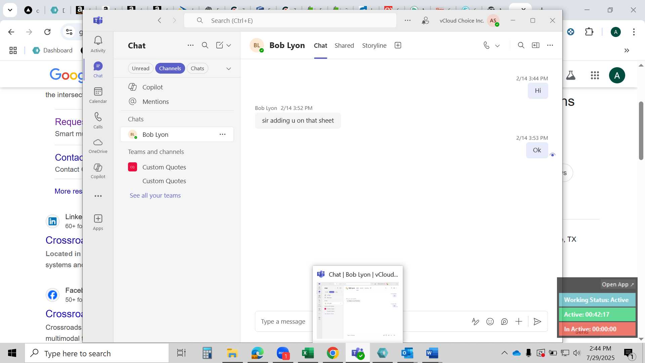Expand Chrome tab search dropdown
This screenshot has width=645, height=363.
pyautogui.click(x=10, y=10)
